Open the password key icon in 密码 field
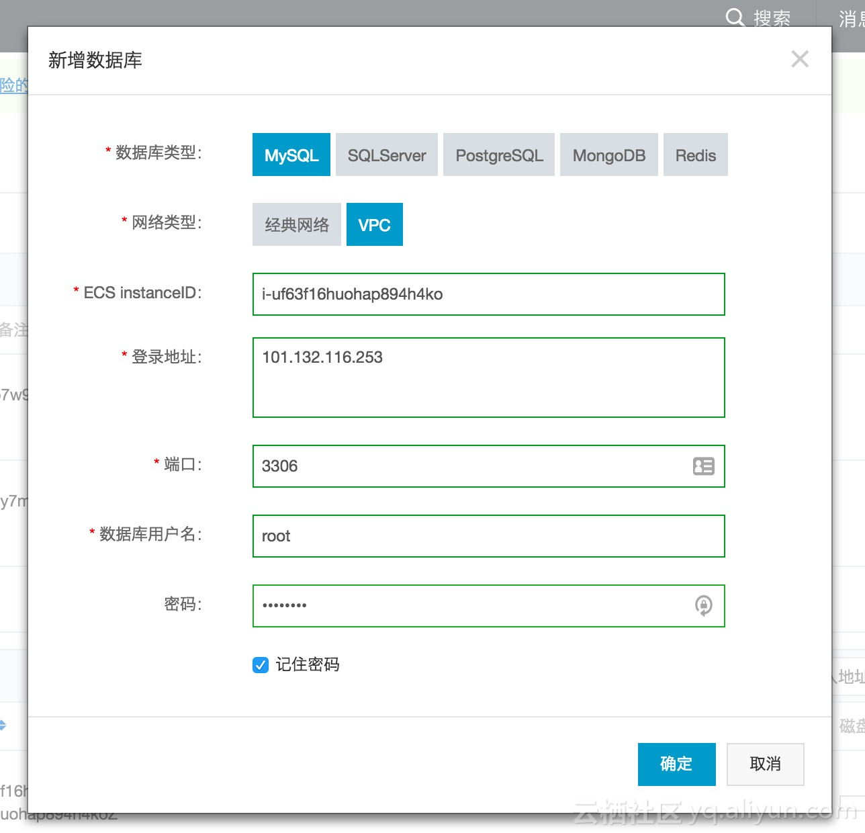Screen dimensions: 865x833 click(x=704, y=606)
